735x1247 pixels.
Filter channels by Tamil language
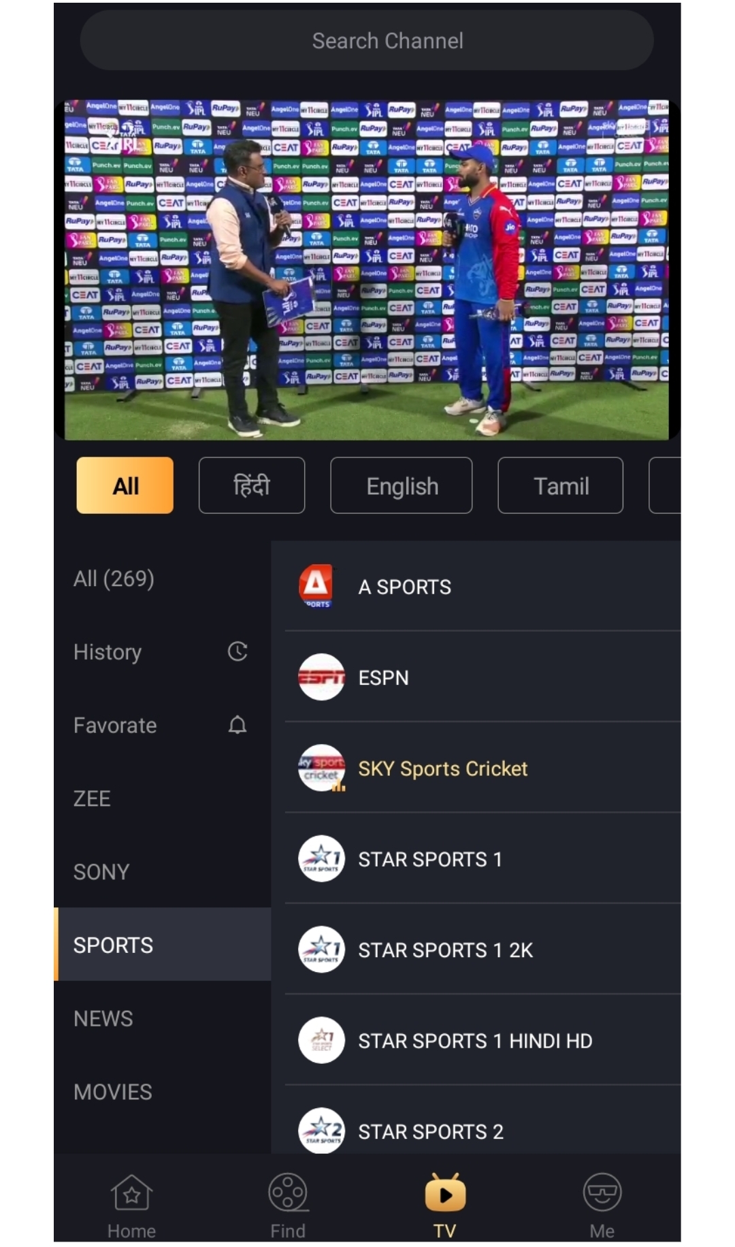point(560,485)
